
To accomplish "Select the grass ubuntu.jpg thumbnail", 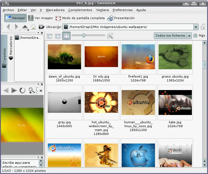I will [175, 57].
